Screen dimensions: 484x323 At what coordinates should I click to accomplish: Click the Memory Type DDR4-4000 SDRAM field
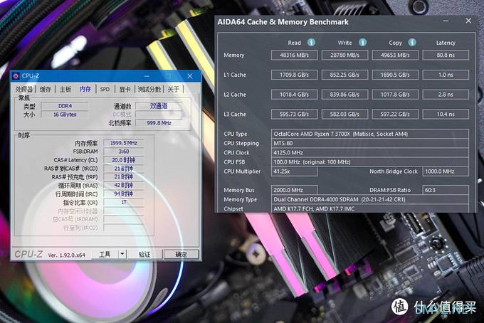(x=370, y=199)
